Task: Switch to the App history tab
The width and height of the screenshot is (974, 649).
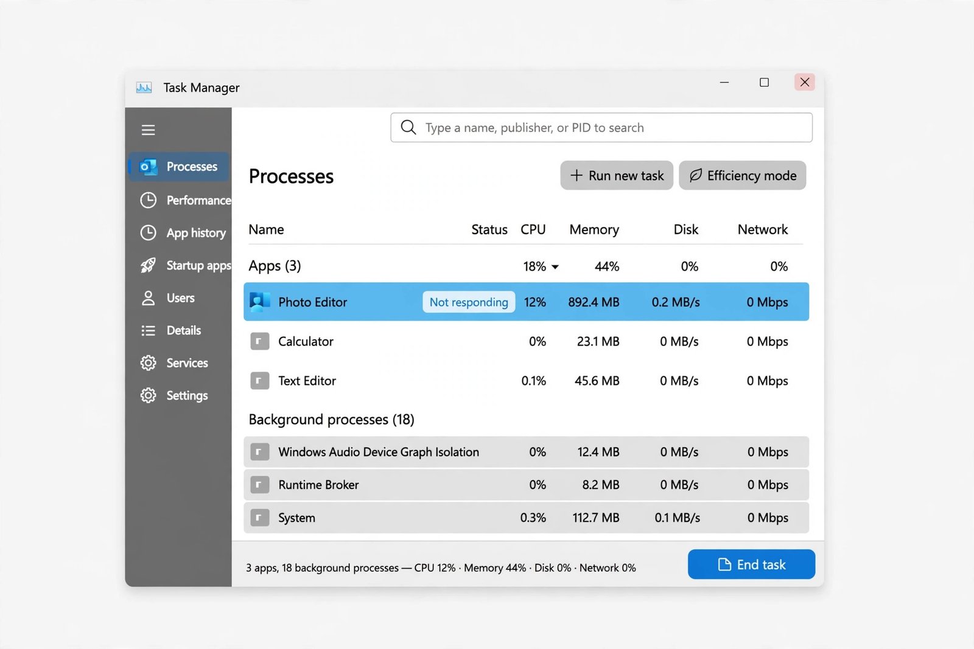Action: point(196,233)
